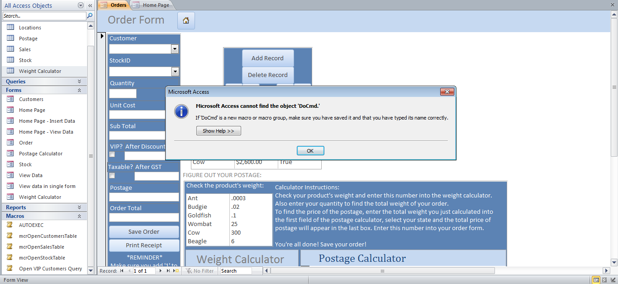Click the navigation pane search magnifier icon
Screen dimensions: 618x284
click(x=90, y=16)
